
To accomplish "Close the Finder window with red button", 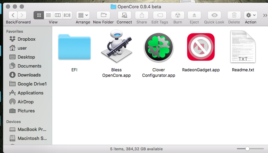I will (x=8, y=7).
